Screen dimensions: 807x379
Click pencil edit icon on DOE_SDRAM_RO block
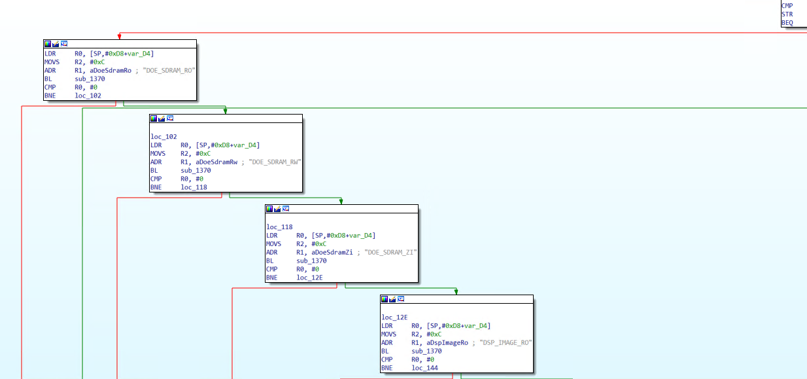56,44
